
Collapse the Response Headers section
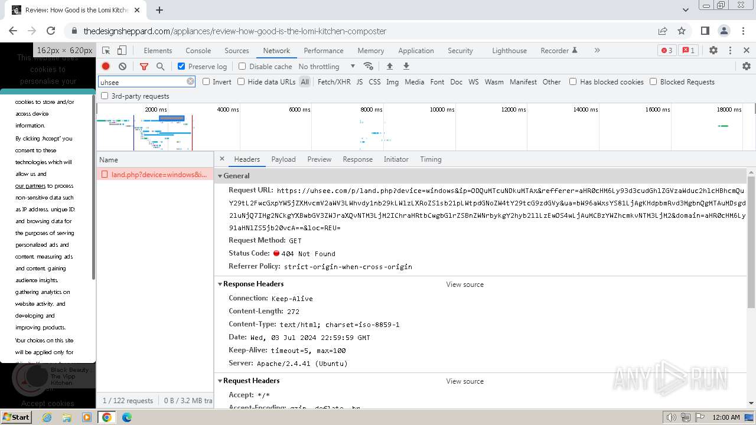pos(220,284)
